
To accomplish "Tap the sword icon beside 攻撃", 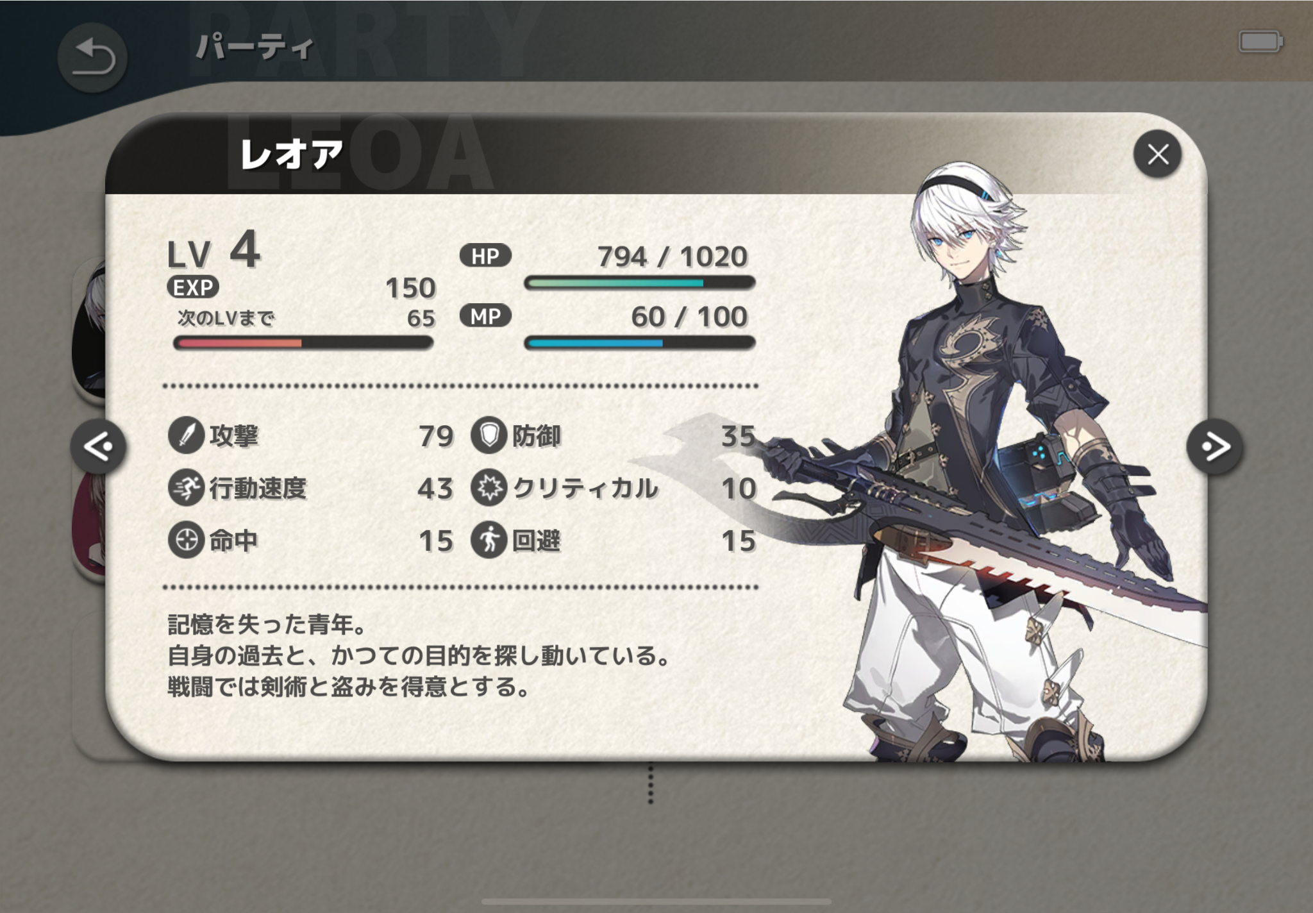I will (186, 436).
